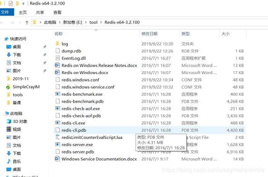Expand the chevron after 新加卷 (E:) in address bar

pyautogui.click(x=86, y=22)
